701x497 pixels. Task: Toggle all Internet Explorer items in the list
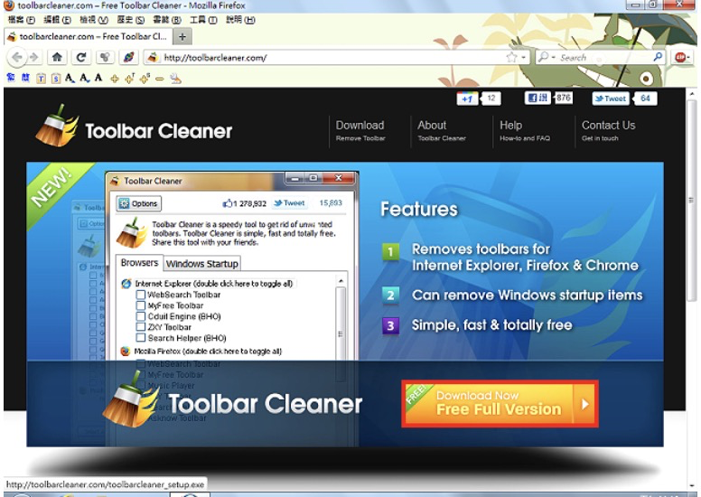[214, 284]
